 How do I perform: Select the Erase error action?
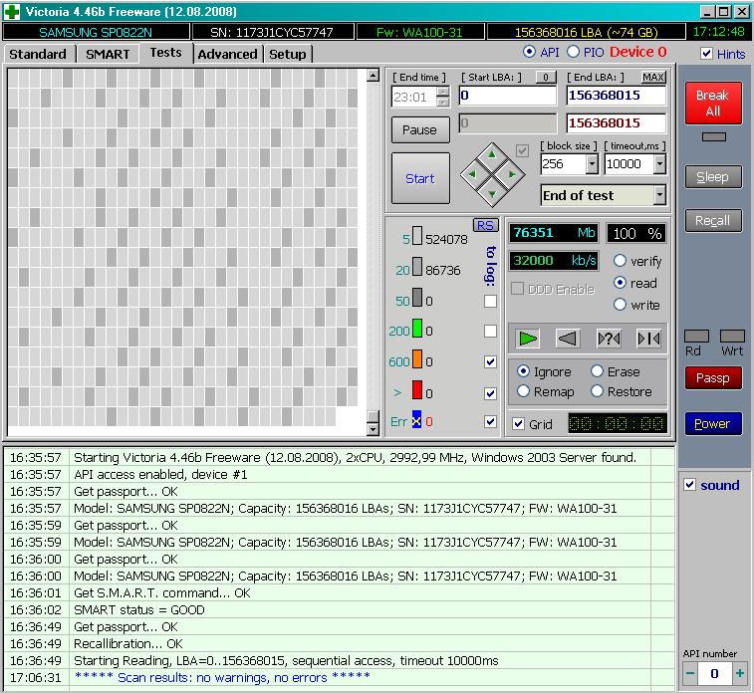[597, 371]
